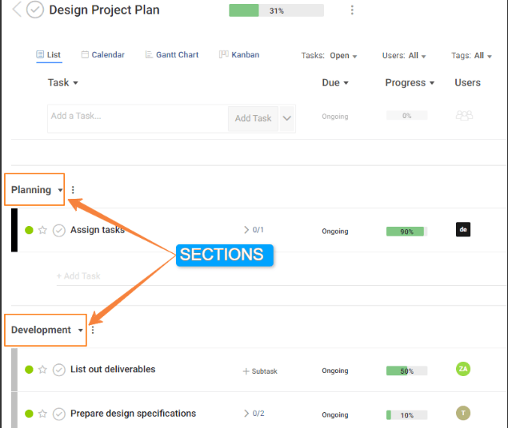Star the Prepare design specifications task
508x428 pixels.
click(x=42, y=414)
